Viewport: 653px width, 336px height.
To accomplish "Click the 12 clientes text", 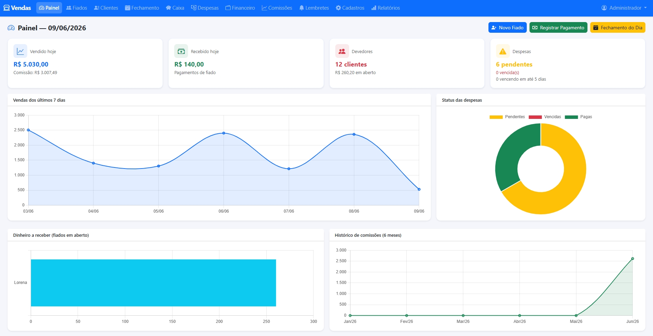I will 351,64.
